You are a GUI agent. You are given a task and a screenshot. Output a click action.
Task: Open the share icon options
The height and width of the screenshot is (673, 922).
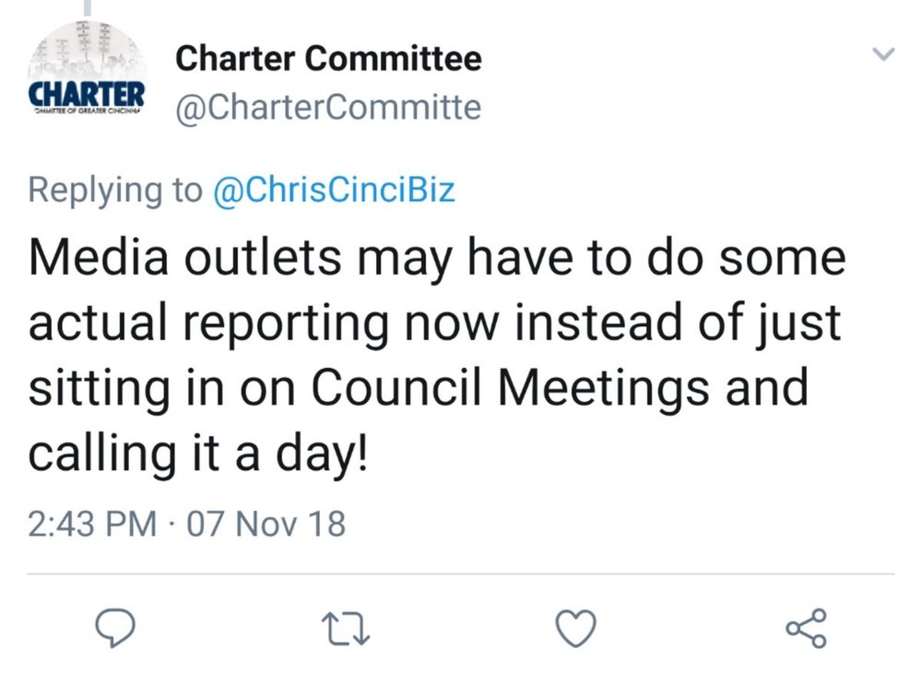[807, 629]
